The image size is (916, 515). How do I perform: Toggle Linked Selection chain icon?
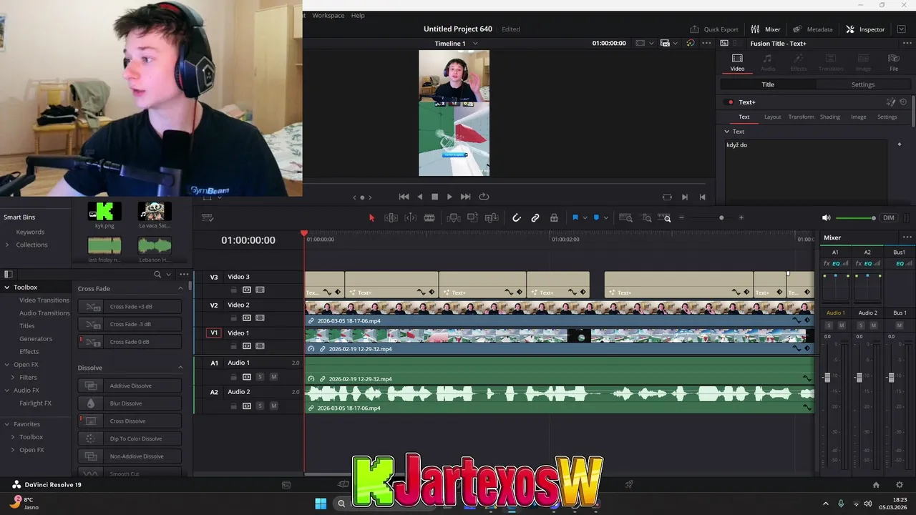[535, 218]
